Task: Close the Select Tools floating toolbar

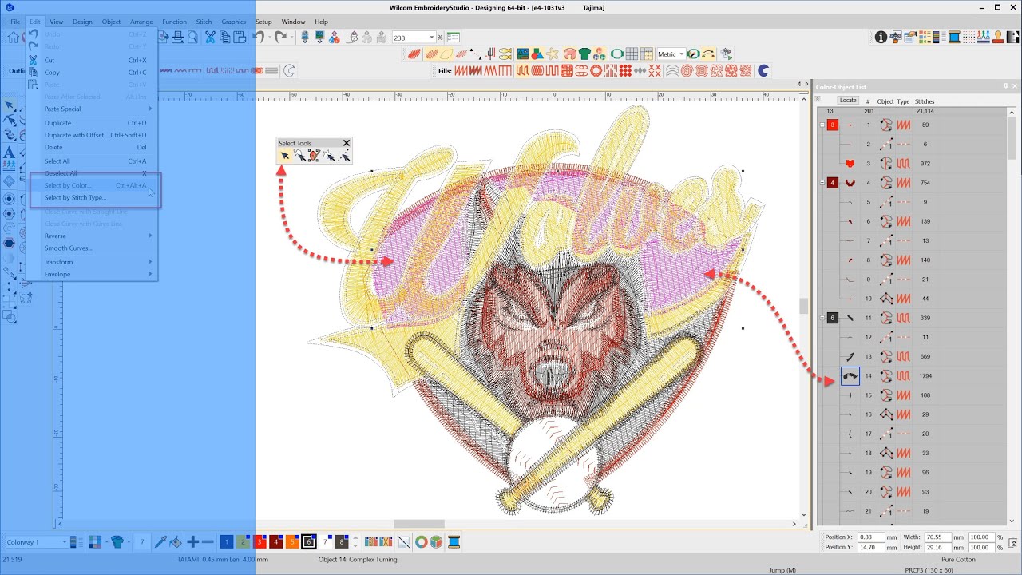Action: tap(346, 143)
